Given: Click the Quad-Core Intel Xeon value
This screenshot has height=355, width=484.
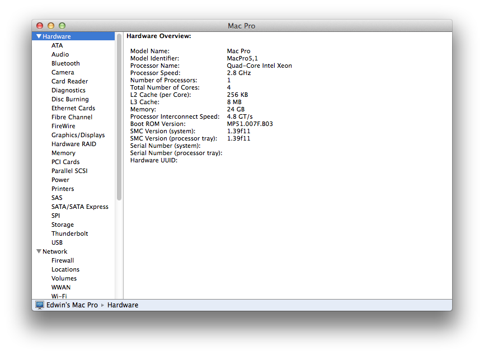Looking at the screenshot, I should click(259, 66).
